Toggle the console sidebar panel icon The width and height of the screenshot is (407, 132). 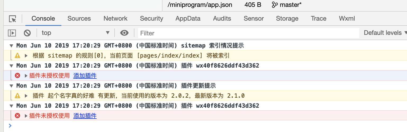coord(12,33)
